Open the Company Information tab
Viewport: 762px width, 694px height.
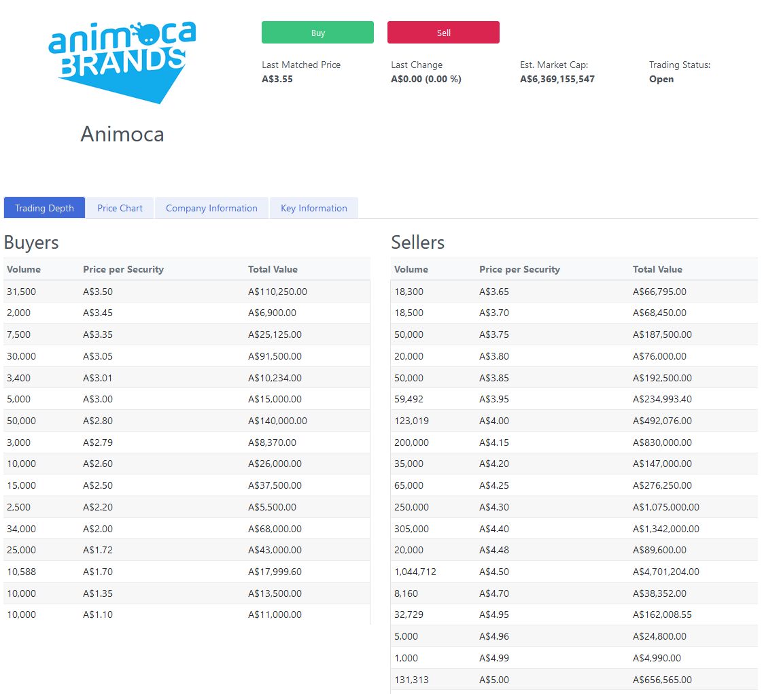click(211, 208)
